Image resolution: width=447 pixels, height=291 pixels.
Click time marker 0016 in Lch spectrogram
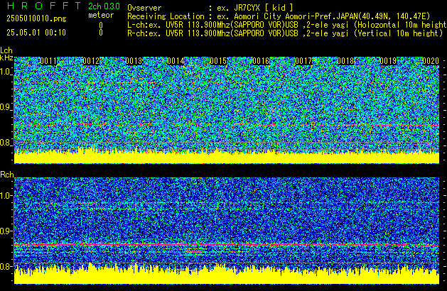(x=261, y=61)
